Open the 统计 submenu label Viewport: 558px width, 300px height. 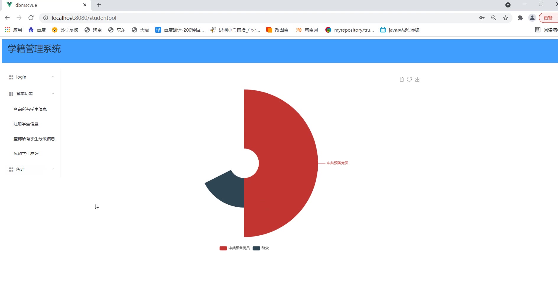click(x=20, y=169)
